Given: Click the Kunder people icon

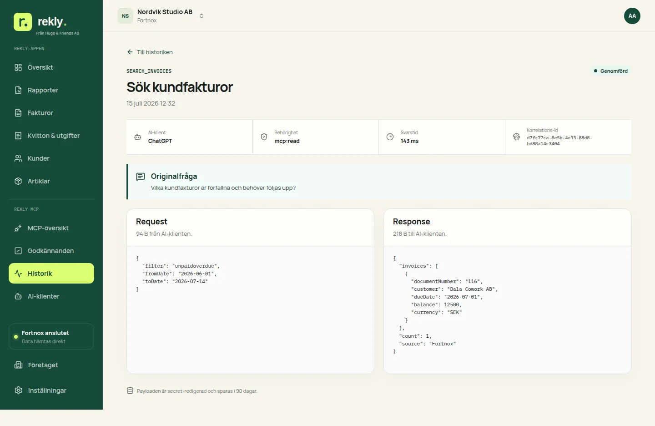Looking at the screenshot, I should [18, 158].
